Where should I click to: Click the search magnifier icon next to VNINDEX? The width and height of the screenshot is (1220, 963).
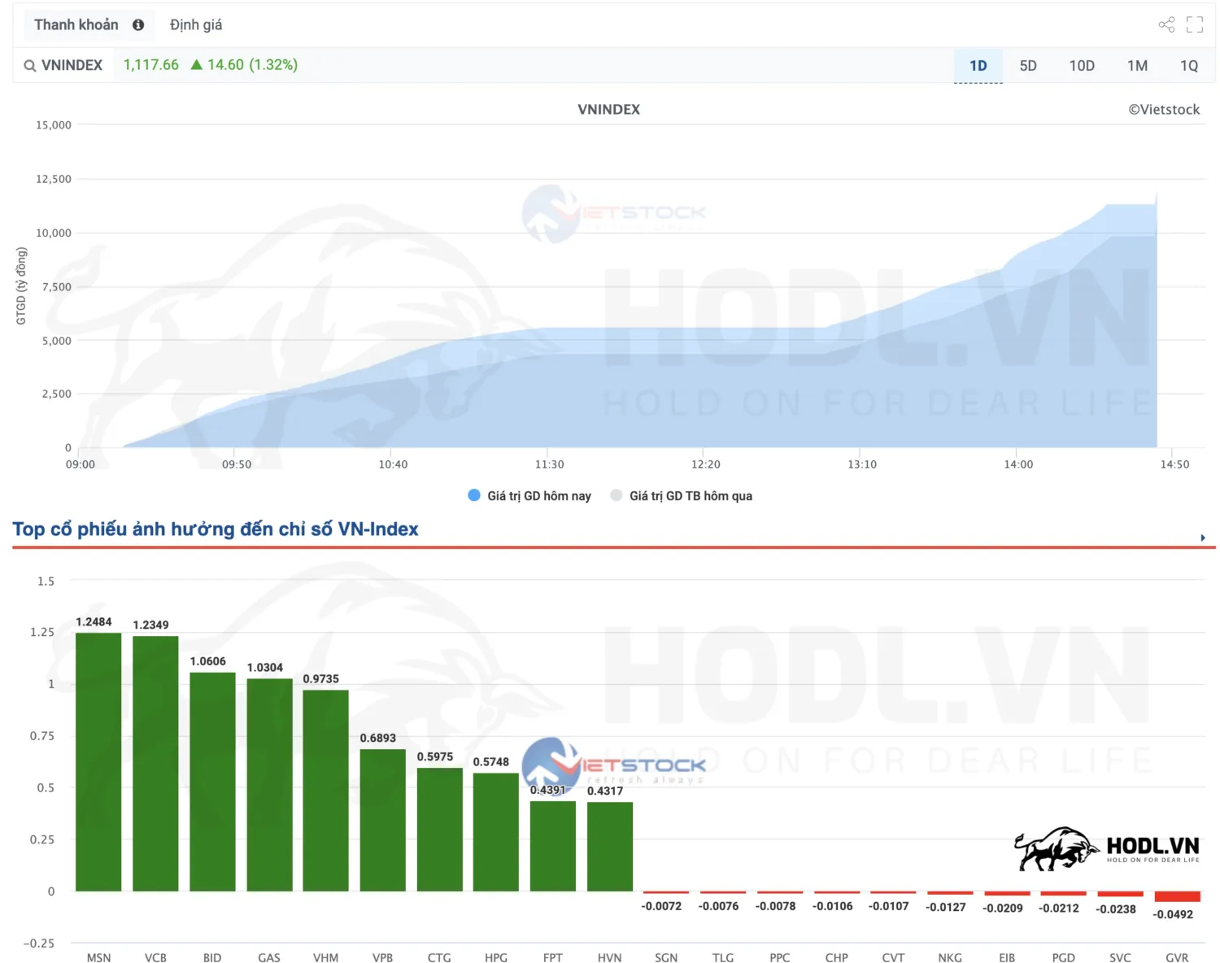[30, 66]
